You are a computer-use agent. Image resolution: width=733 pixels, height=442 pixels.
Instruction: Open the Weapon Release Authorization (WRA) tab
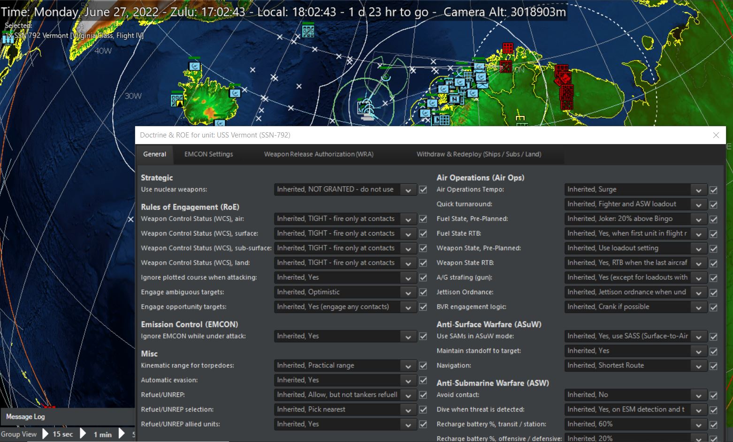(319, 154)
